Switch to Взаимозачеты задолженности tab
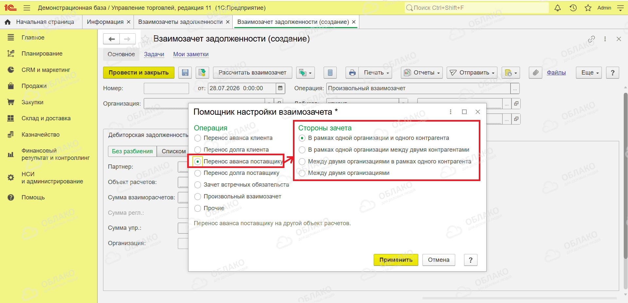The height and width of the screenshot is (303, 628). tap(180, 22)
